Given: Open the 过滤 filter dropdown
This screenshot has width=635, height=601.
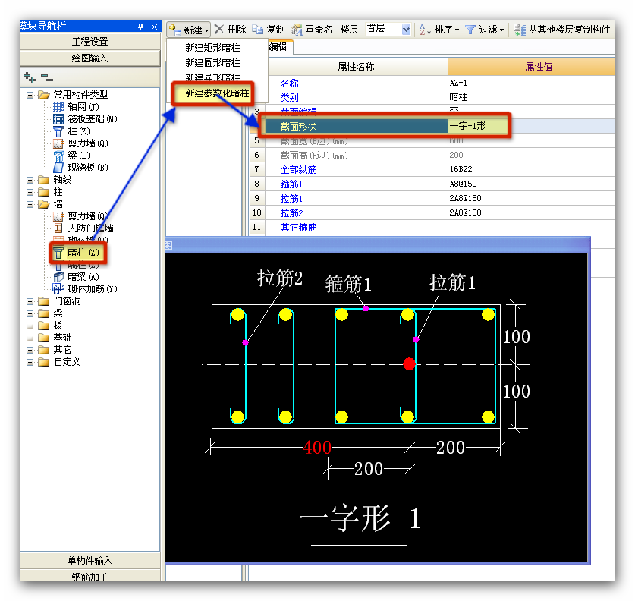Looking at the screenshot, I should click(x=484, y=30).
